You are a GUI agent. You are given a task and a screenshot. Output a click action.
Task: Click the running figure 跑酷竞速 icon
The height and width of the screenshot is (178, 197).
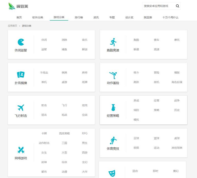point(113,42)
